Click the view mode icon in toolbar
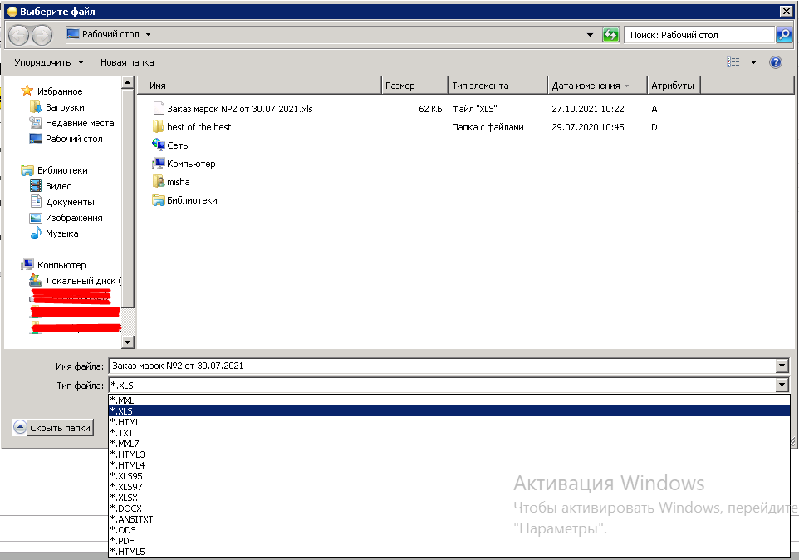Image resolution: width=799 pixels, height=560 pixels. click(733, 62)
